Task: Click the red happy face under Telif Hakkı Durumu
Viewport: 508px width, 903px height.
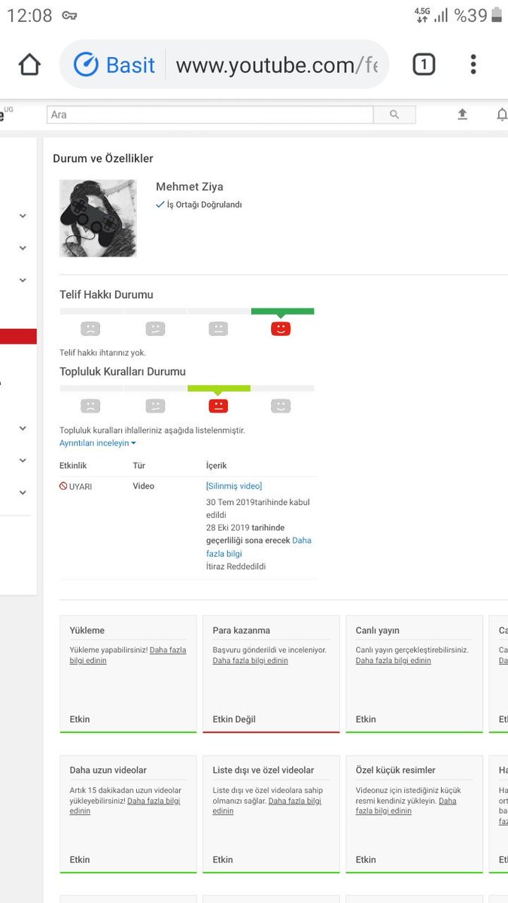Action: point(281,329)
